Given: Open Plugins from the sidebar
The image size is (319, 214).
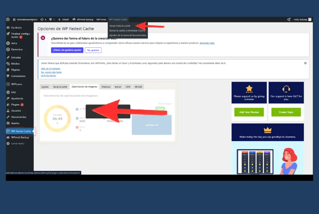Looking at the screenshot, I should click(x=8, y=105).
